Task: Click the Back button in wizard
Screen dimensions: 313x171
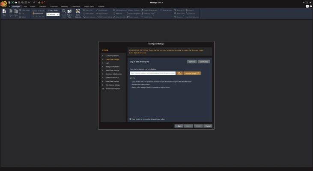Action: pyautogui.click(x=179, y=126)
